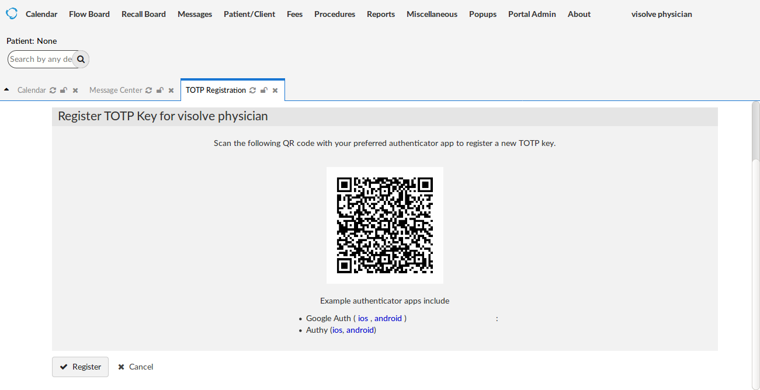The image size is (760, 390).
Task: Open the Recall Board menu
Action: pyautogui.click(x=144, y=14)
